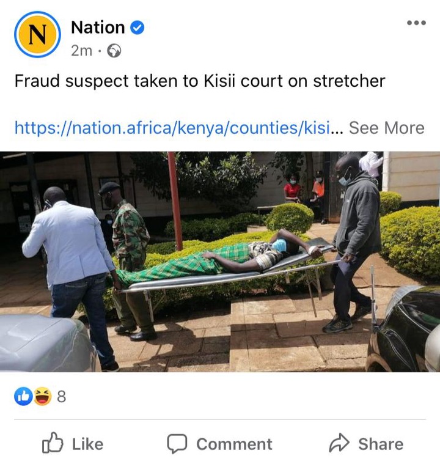Click the 2m post timestamp

point(81,51)
